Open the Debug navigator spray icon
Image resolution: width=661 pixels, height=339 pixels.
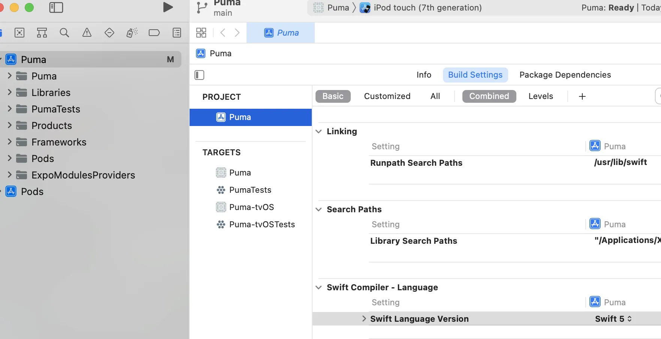click(x=132, y=33)
